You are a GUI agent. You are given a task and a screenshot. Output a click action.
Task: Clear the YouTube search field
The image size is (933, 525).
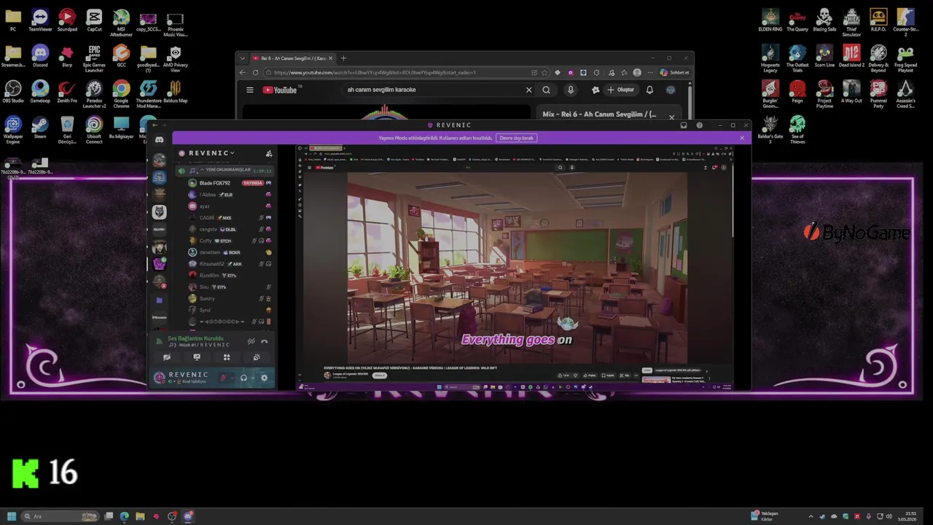(x=529, y=90)
